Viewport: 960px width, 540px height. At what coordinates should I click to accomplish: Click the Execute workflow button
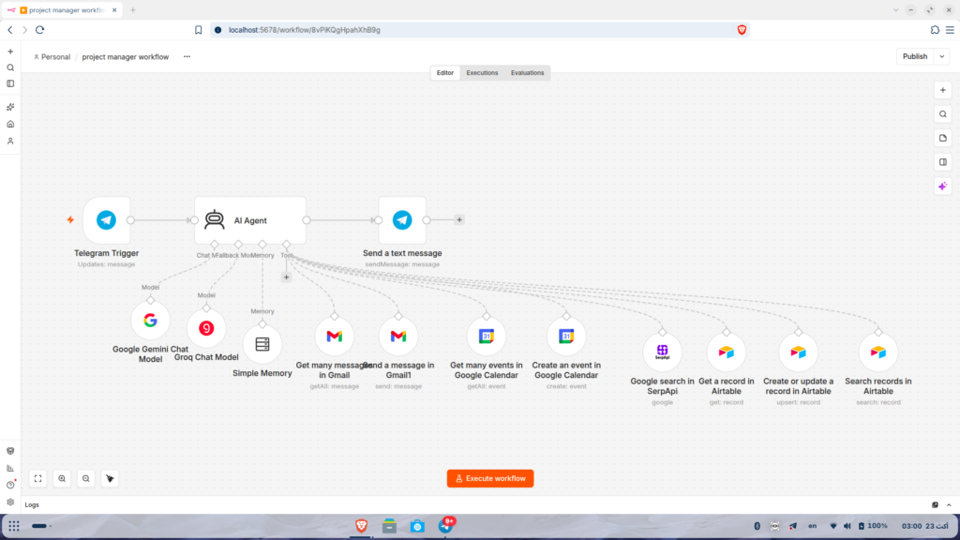coord(490,479)
